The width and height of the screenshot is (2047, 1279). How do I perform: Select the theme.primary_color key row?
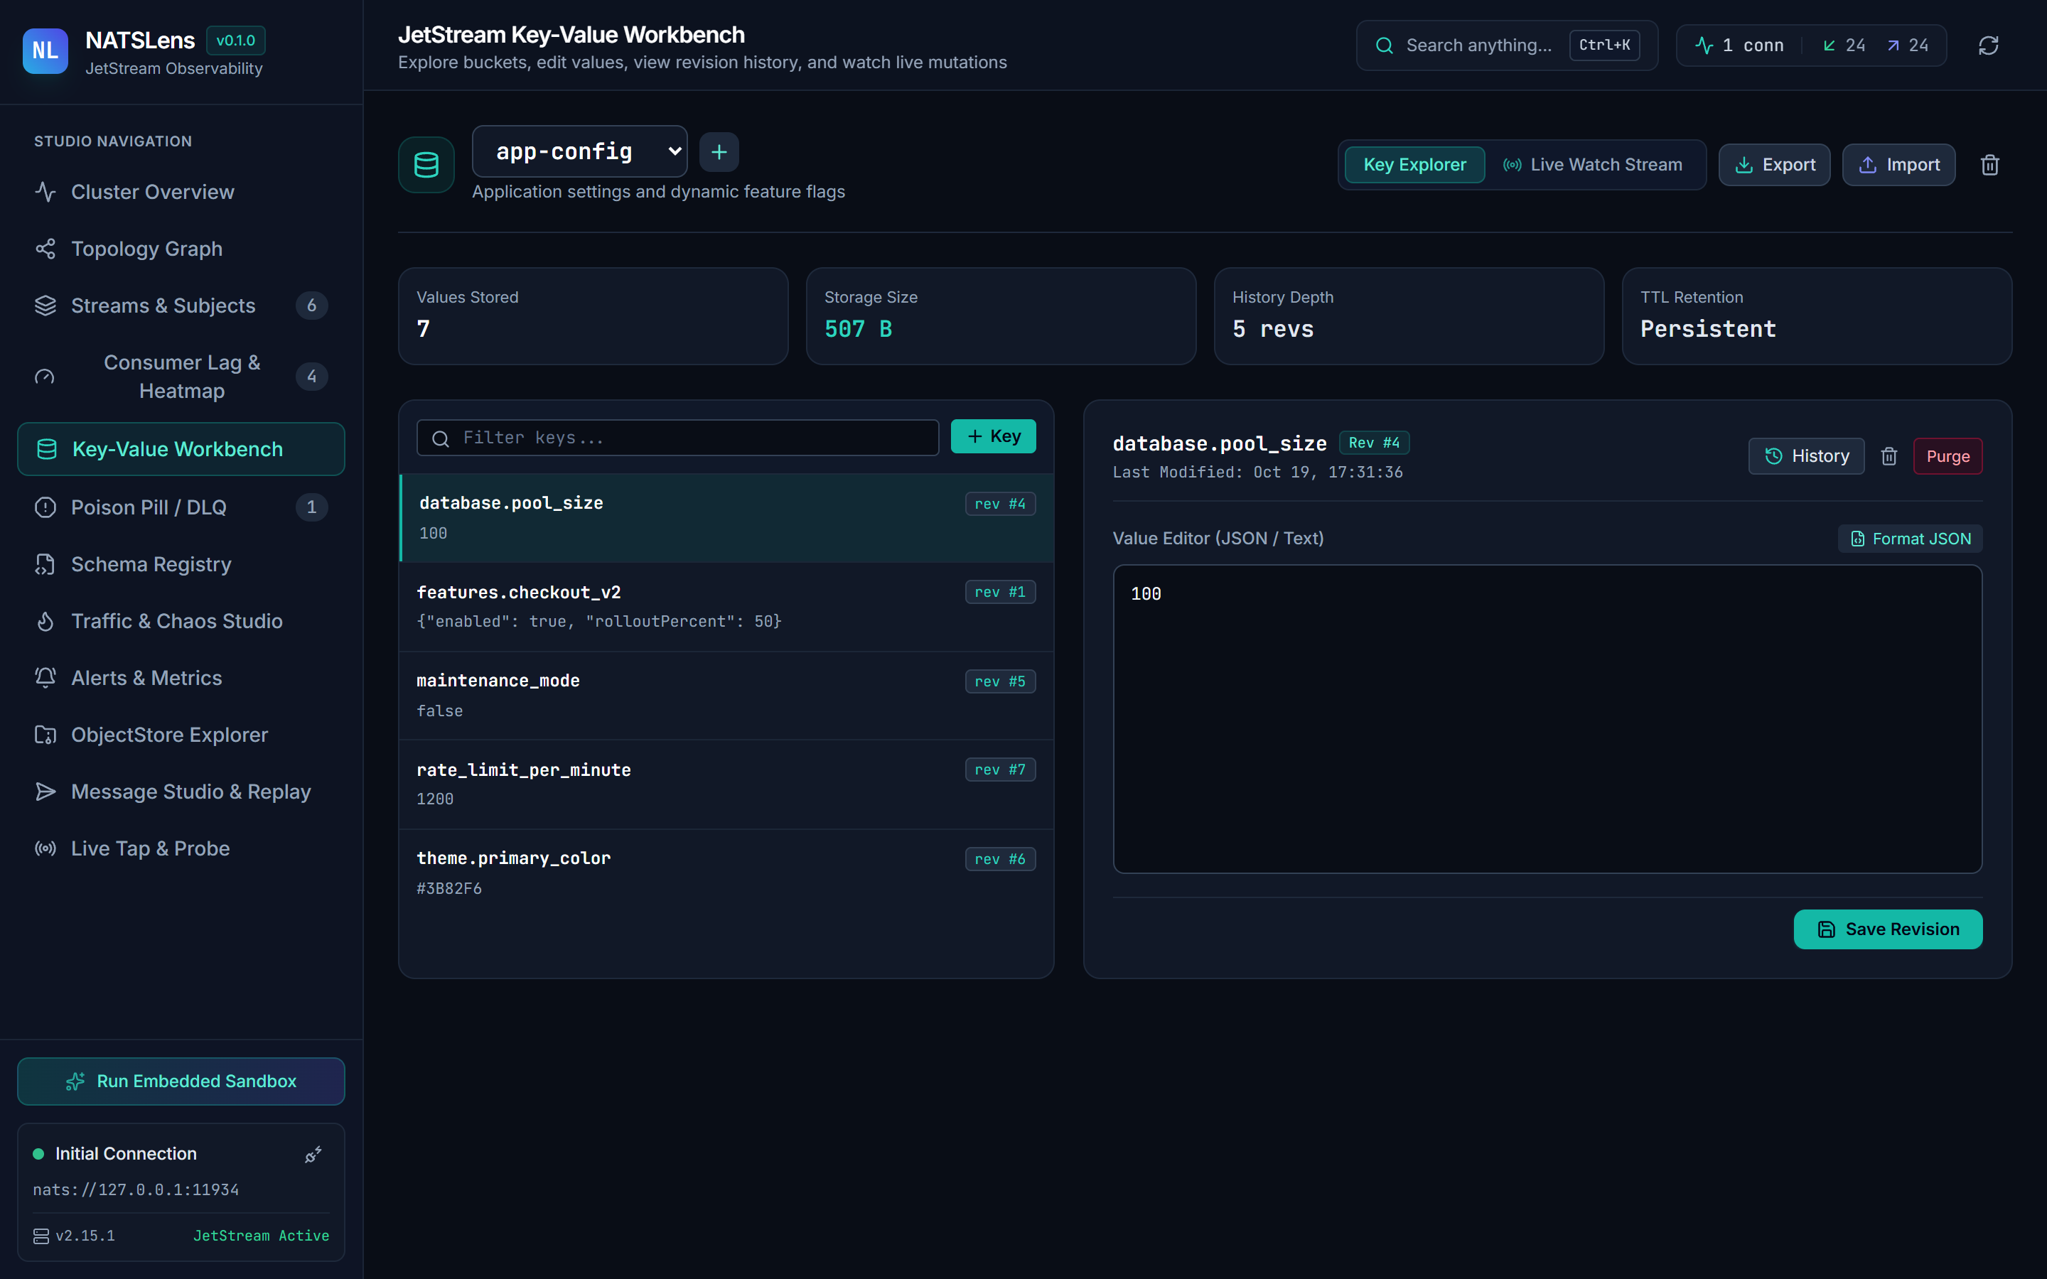tap(726, 873)
